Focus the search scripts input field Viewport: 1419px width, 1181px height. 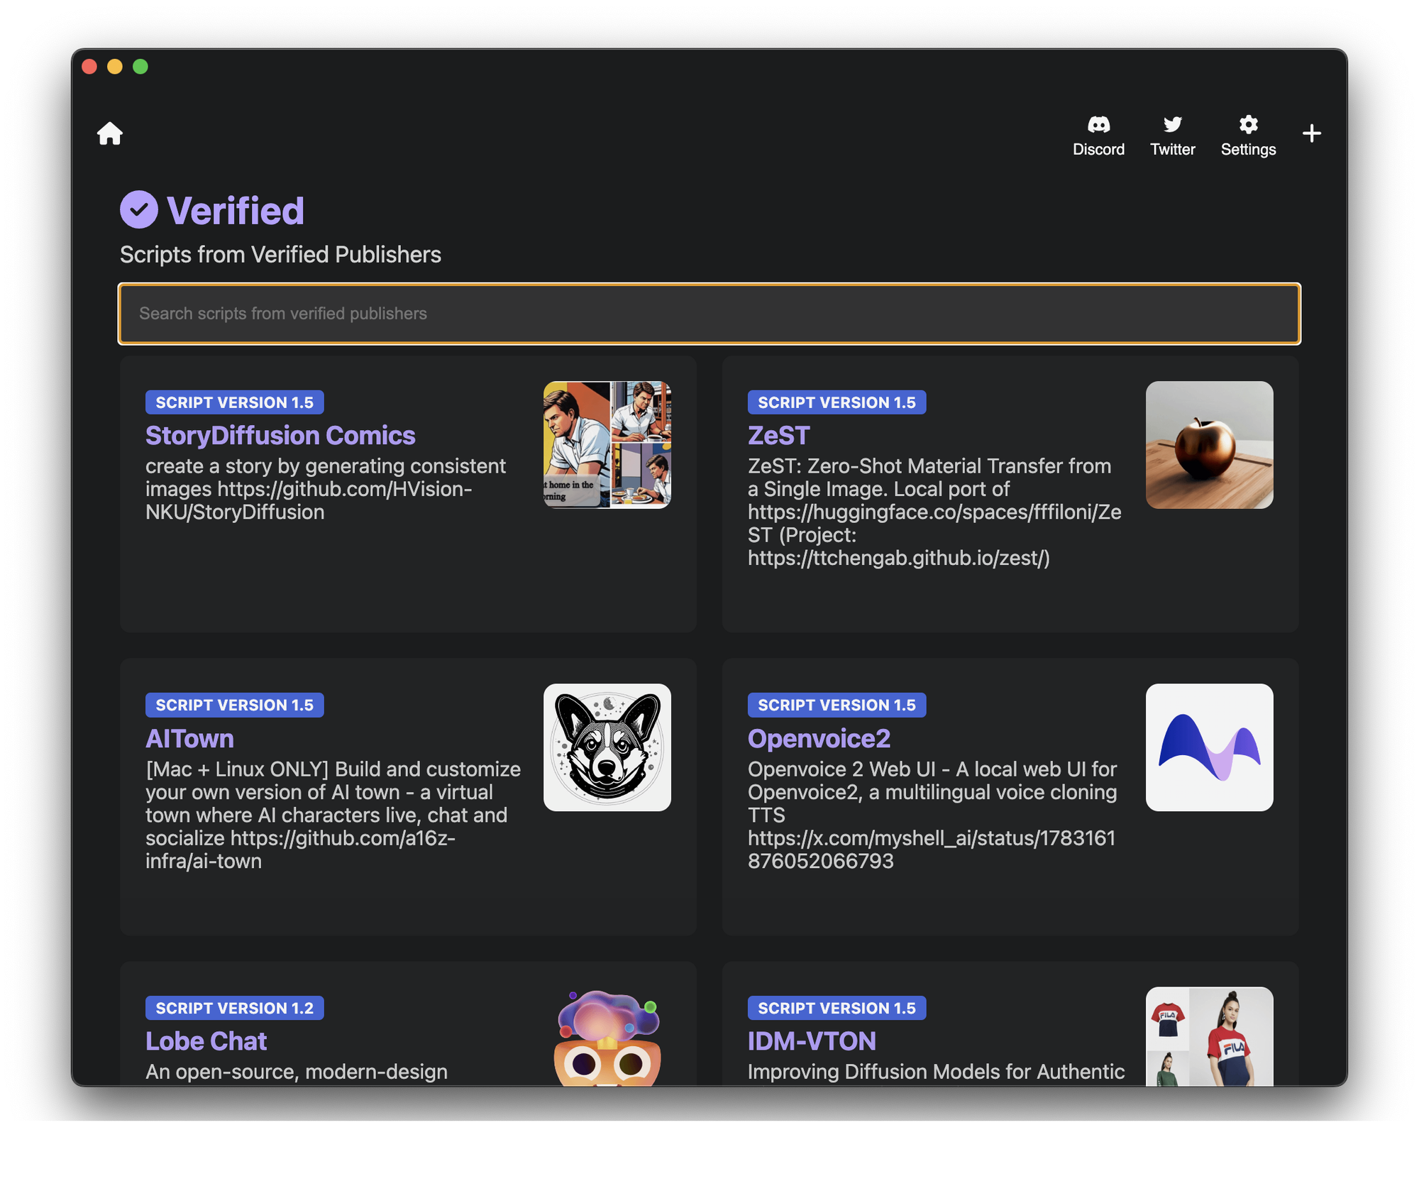coord(709,314)
